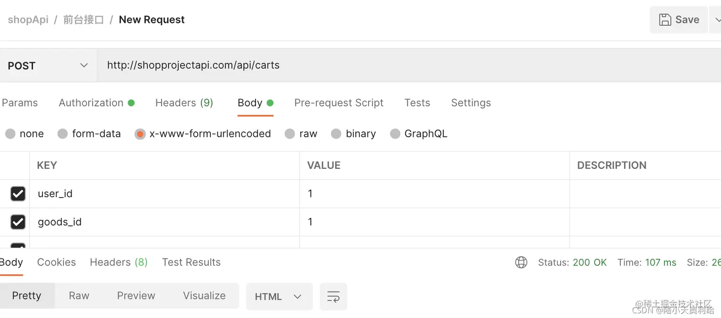Click the wrap lines icon

point(333,297)
